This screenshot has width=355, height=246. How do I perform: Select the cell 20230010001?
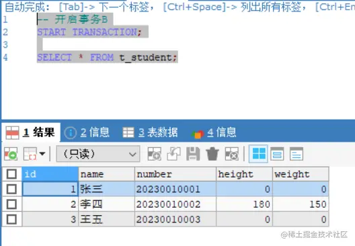175,189
